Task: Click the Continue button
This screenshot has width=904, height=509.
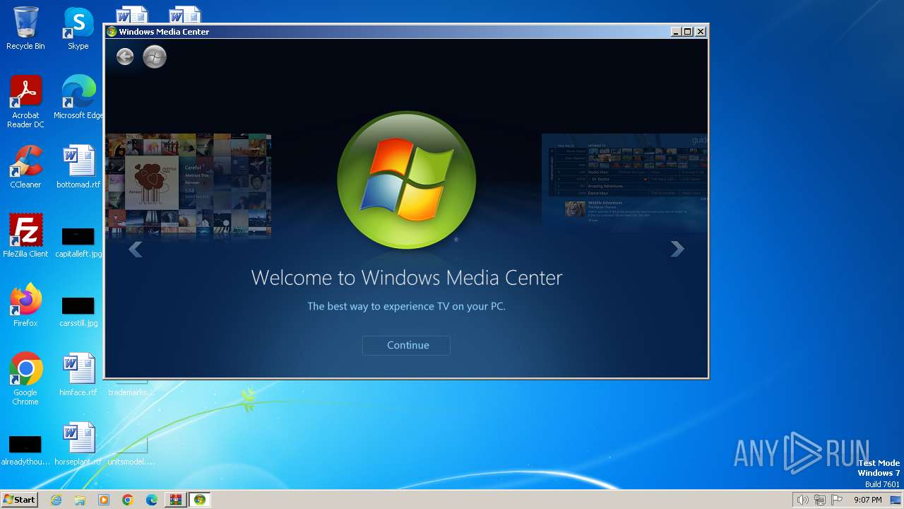Action: click(x=406, y=345)
